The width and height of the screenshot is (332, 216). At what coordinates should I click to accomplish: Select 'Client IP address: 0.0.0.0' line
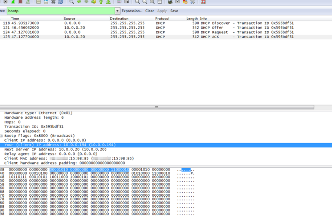(x=45, y=140)
